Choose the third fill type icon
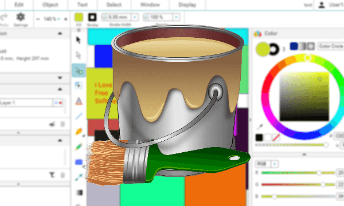Image resolution: width=344 pixels, height=206 pixels. tap(311, 46)
